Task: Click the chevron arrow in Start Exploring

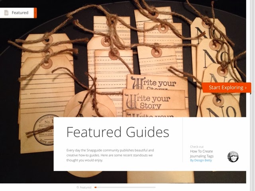Action: [246, 88]
